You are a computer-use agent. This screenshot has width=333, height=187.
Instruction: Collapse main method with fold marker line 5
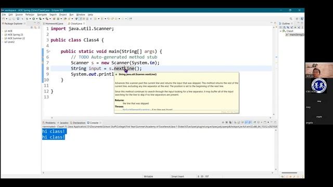coord(50,51)
